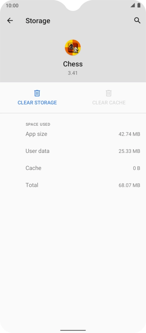This screenshot has width=146, height=333.
Task: Tap the SPACE USED section header
Action: (38, 124)
